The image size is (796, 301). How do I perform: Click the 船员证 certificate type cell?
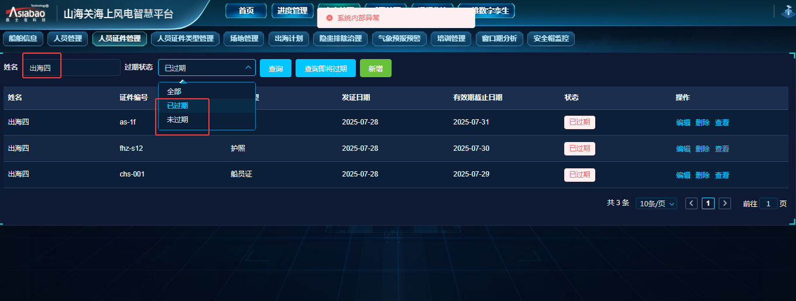(x=241, y=174)
